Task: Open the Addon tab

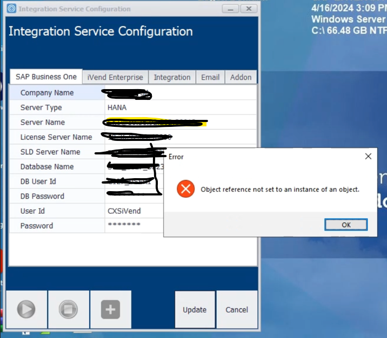Action: (x=241, y=77)
